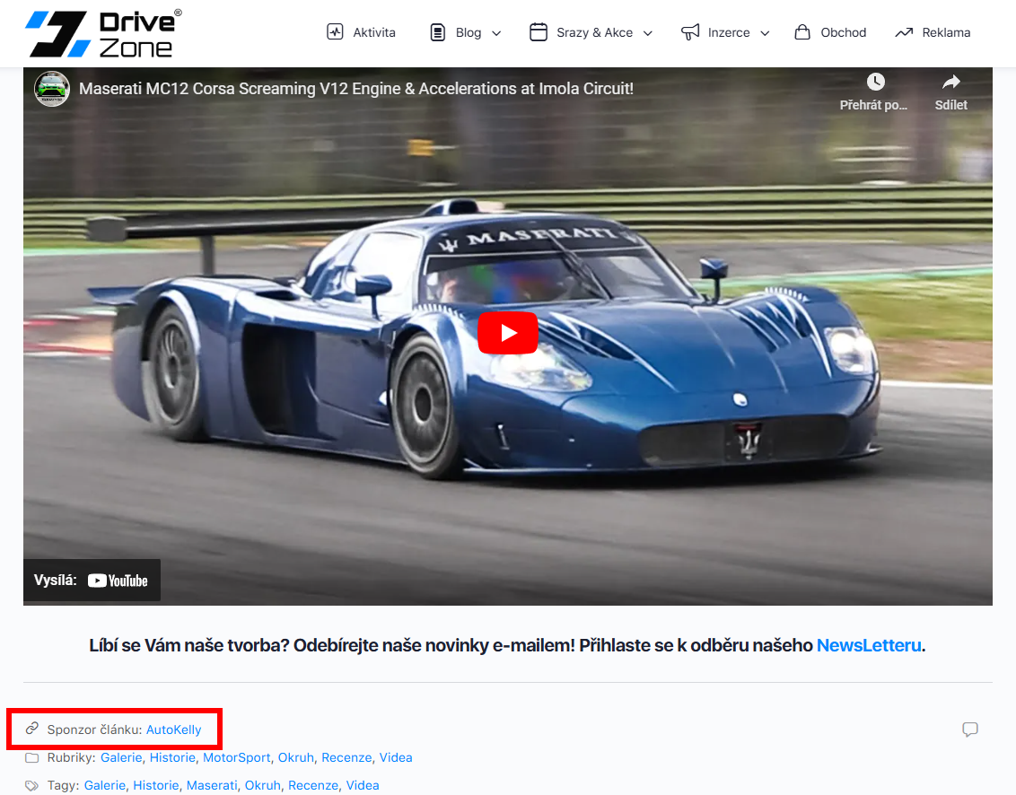The height and width of the screenshot is (795, 1016).
Task: Open the AutoKelly sponsor link
Action: (173, 729)
